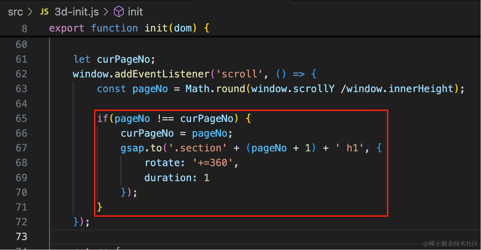The image size is (481, 250).
Task: Click line number 73 in gutter
Action: point(22,237)
